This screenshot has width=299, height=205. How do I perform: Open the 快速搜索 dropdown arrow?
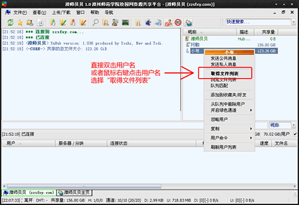click(x=294, y=22)
